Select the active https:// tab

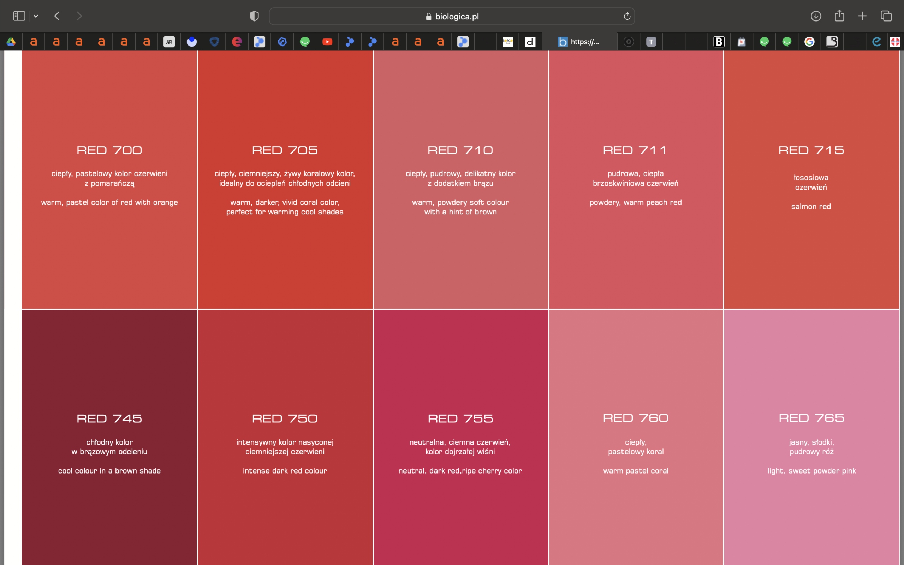coord(579,41)
